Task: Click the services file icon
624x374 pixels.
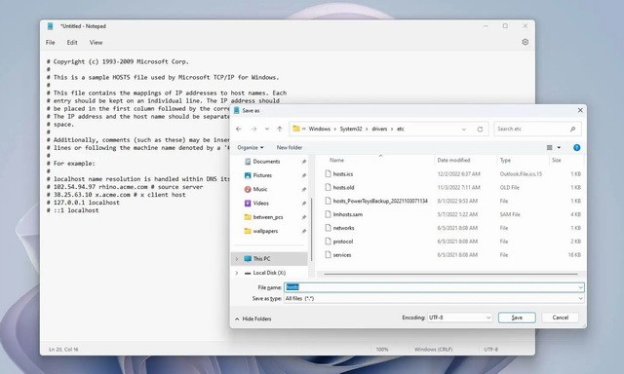Action: click(x=328, y=255)
